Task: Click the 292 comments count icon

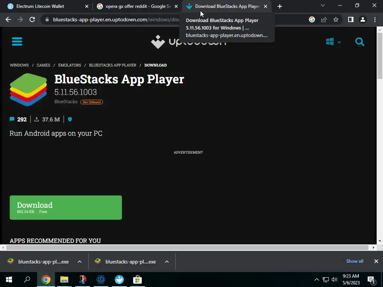Action: point(12,119)
